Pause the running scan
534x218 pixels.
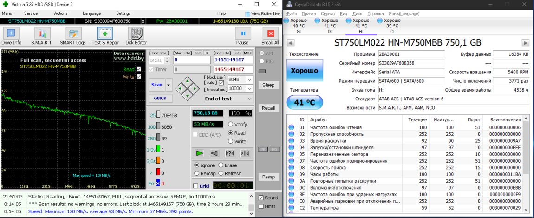point(242,36)
